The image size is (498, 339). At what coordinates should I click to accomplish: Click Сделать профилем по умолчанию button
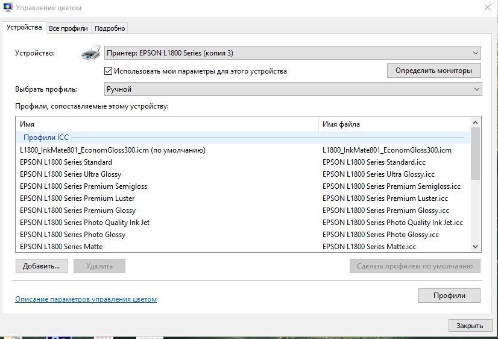click(415, 266)
